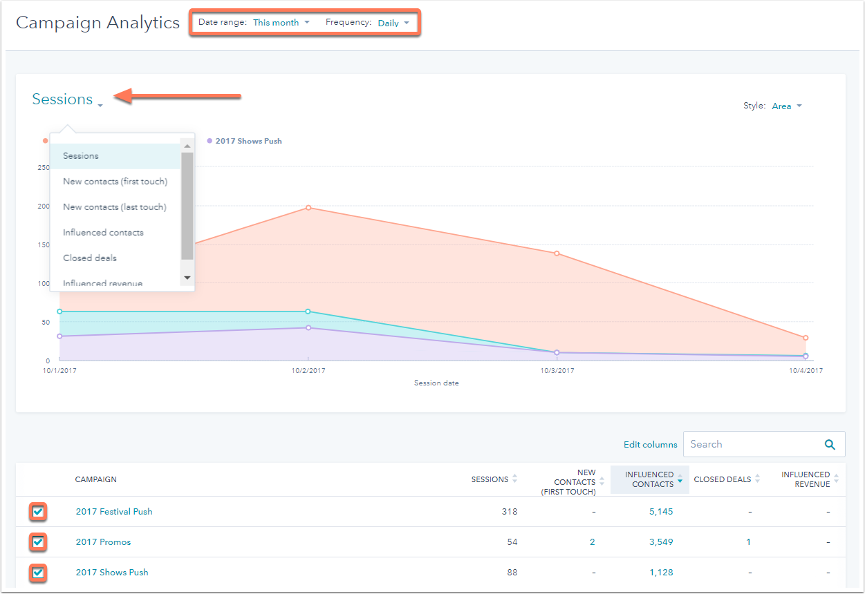The width and height of the screenshot is (865, 594).
Task: Deselect the 2017 Shows Push checkbox
Action: 39,573
